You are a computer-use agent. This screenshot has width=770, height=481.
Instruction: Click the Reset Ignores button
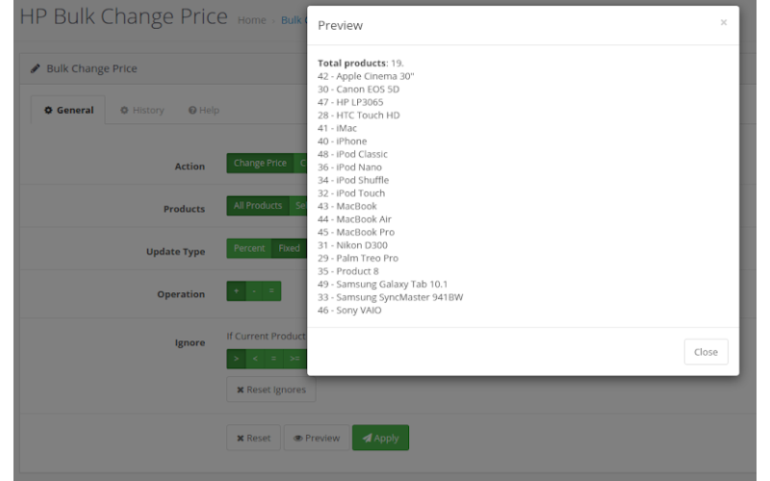coord(271,390)
